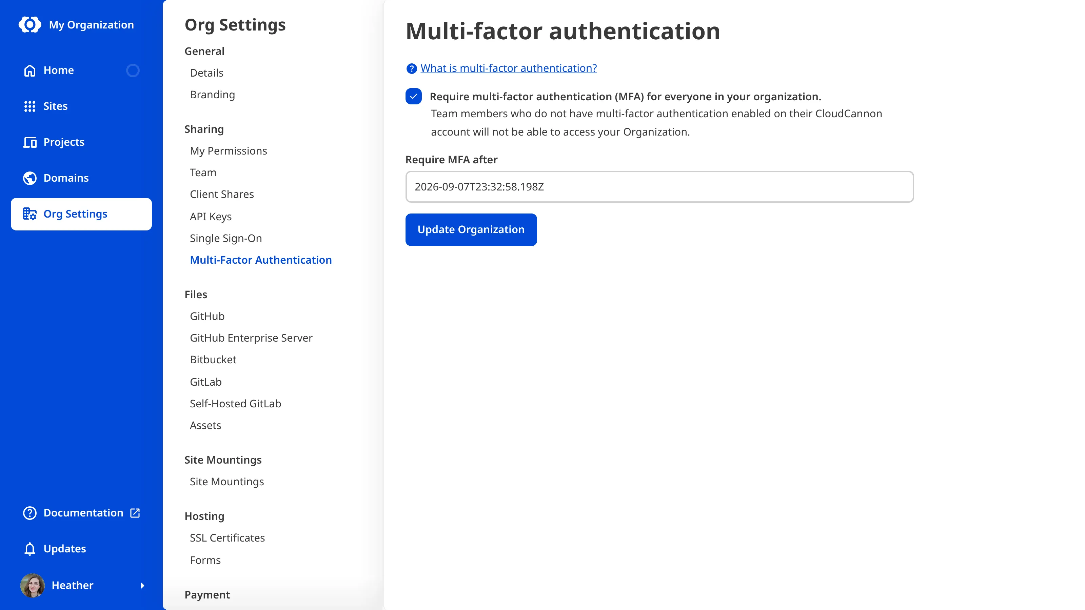Click the external link icon beside Documentation
The width and height of the screenshot is (1085, 610).
135,513
